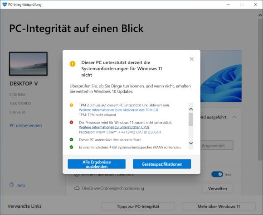This screenshot has height=215, width=263.
Task: Click the Verwandte Links label
Action: [x=24, y=206]
